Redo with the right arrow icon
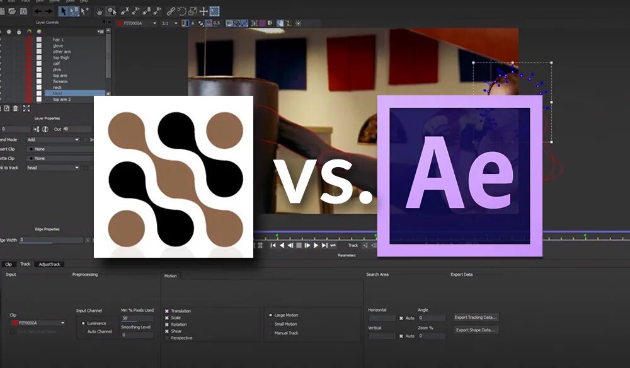The image size is (630, 368). [x=49, y=11]
